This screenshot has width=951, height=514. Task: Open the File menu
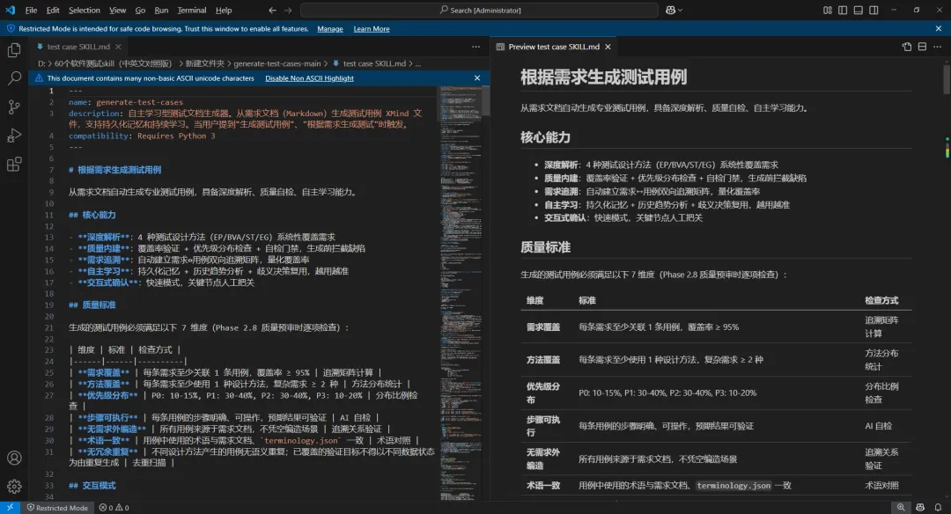click(x=31, y=11)
